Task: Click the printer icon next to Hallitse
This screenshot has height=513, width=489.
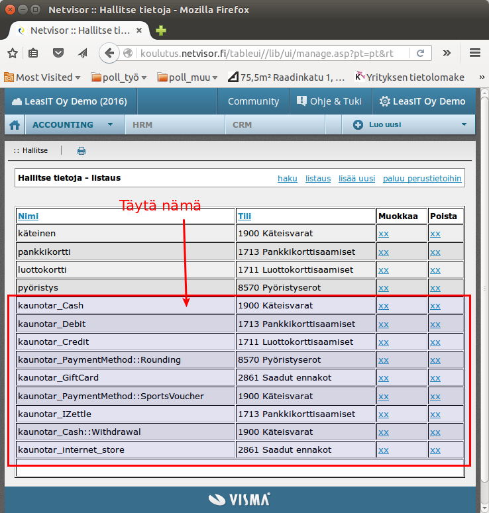Action: [x=81, y=151]
